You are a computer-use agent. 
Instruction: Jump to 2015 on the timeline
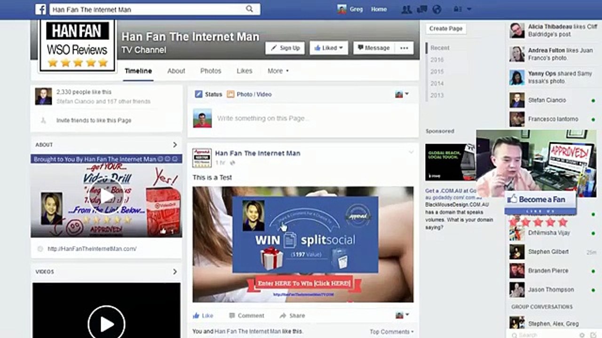(x=437, y=72)
